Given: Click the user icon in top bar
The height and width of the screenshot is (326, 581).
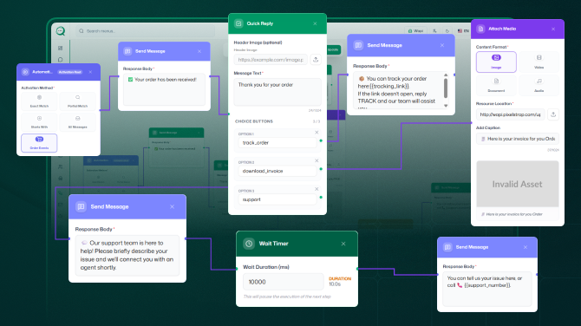Looking at the screenshot, I should coord(434,31).
